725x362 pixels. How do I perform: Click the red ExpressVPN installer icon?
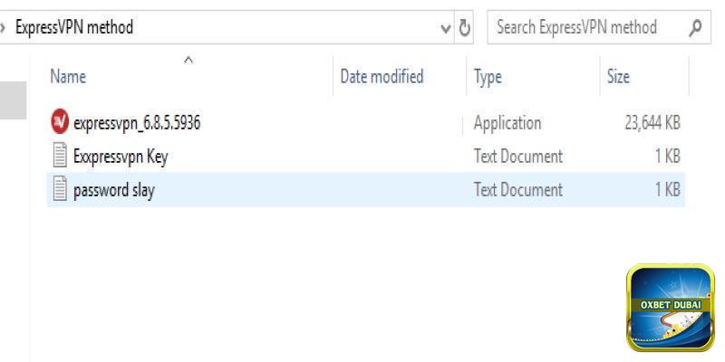tap(60, 123)
